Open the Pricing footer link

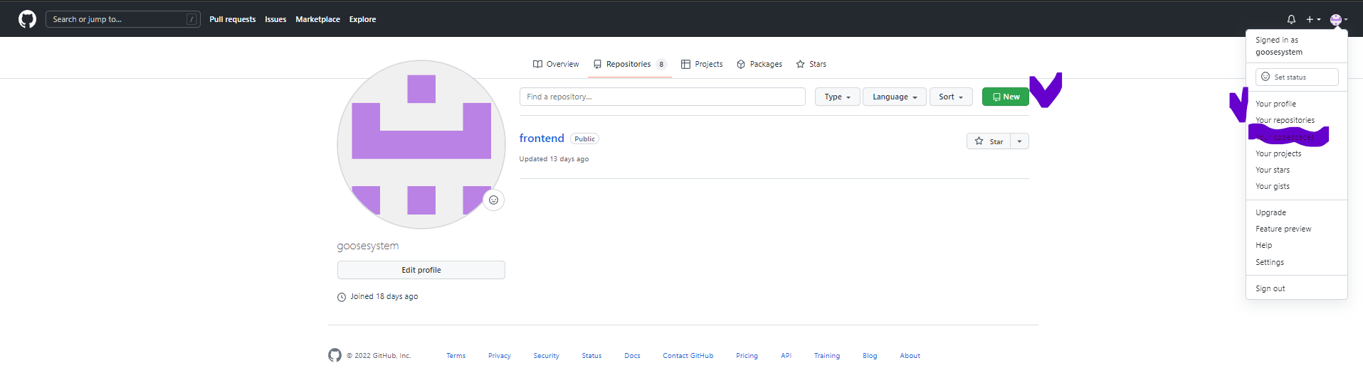(747, 356)
